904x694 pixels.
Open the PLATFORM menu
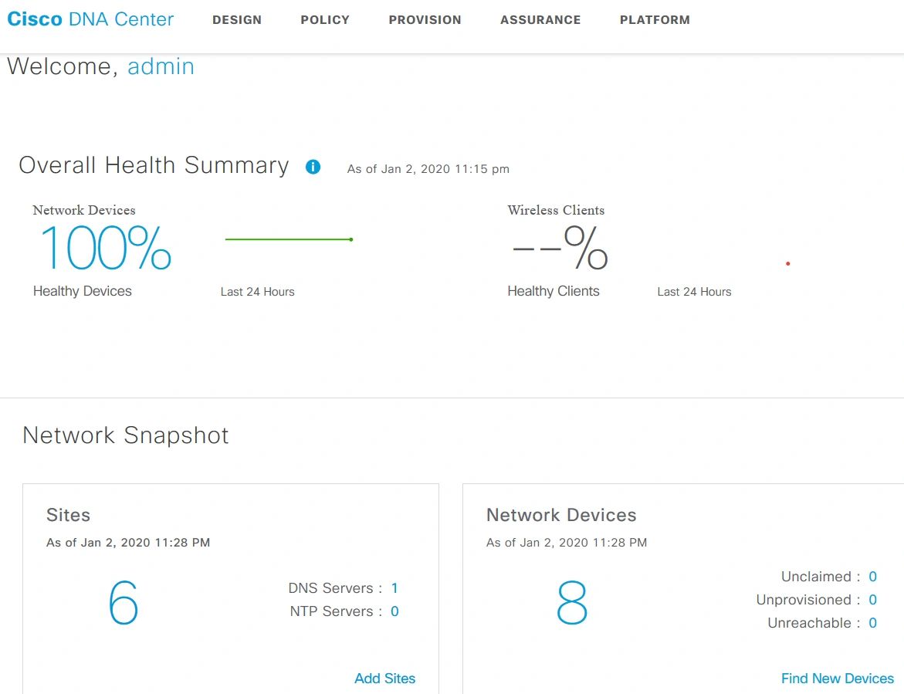pos(655,20)
